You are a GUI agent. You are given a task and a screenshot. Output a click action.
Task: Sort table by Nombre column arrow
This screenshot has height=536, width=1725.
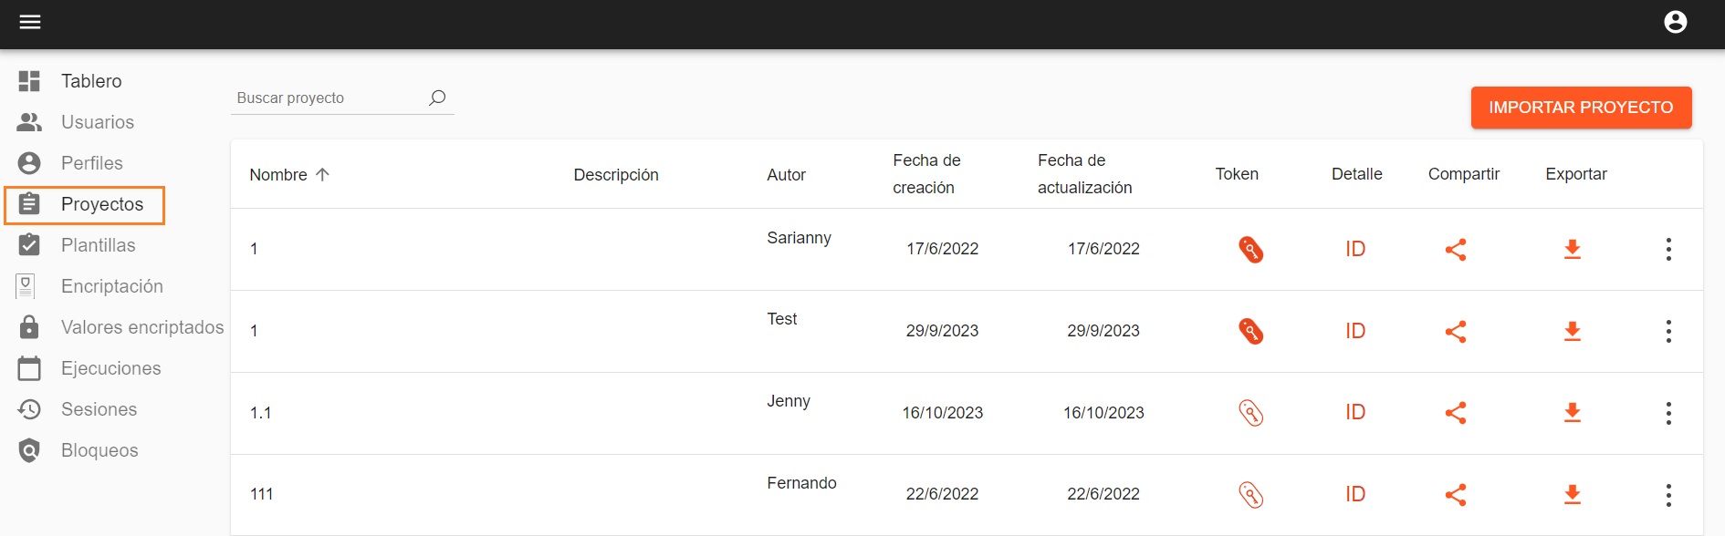pos(322,174)
